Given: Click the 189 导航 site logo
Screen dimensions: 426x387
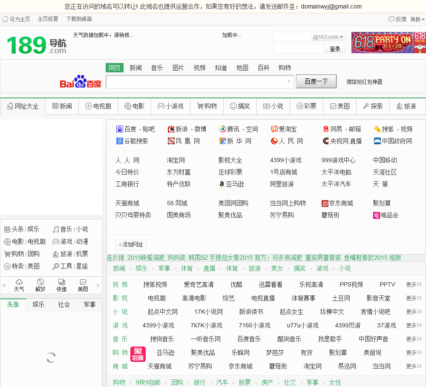Looking at the screenshot, I should (37, 44).
